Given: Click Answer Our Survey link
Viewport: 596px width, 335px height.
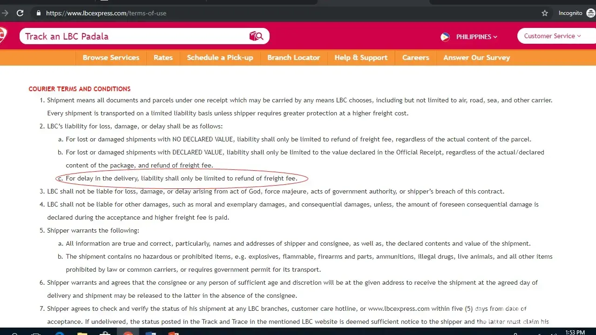Looking at the screenshot, I should click(x=476, y=58).
